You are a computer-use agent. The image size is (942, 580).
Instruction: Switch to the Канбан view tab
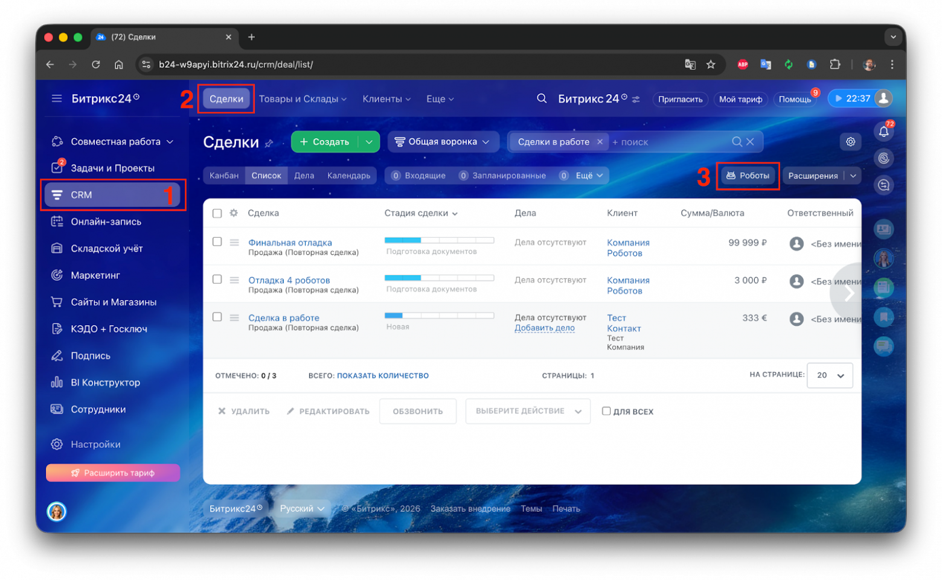224,176
